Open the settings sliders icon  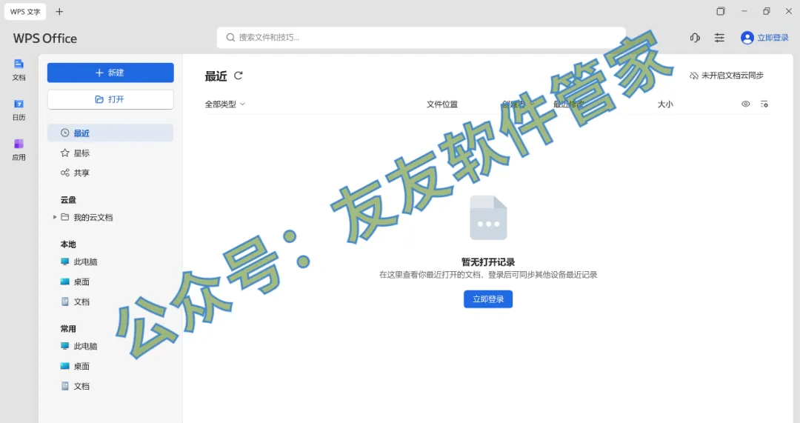(719, 38)
